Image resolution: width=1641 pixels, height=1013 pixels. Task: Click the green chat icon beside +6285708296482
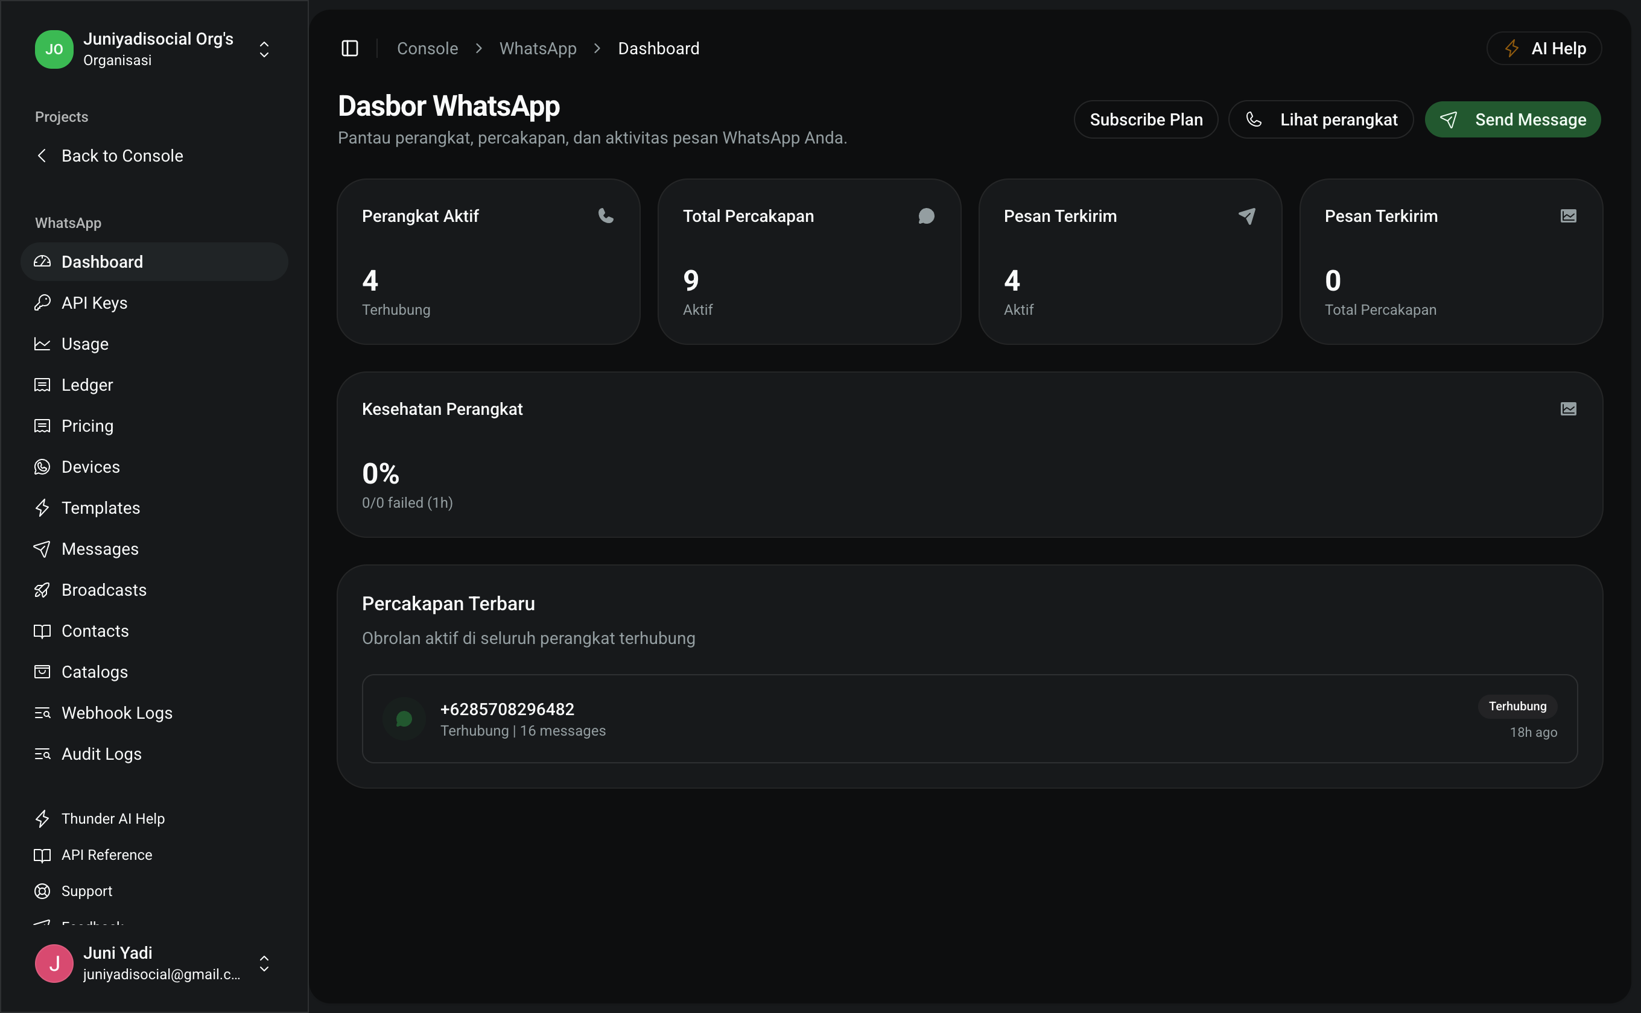click(404, 719)
